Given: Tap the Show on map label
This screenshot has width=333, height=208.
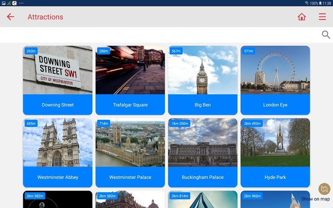Looking at the screenshot, I should coord(315,199).
